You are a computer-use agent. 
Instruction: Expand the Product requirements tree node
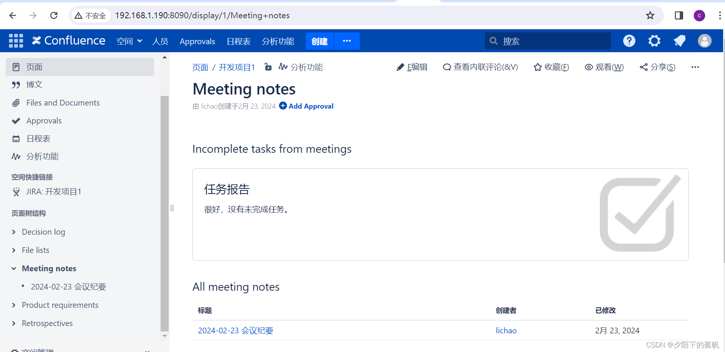(14, 305)
